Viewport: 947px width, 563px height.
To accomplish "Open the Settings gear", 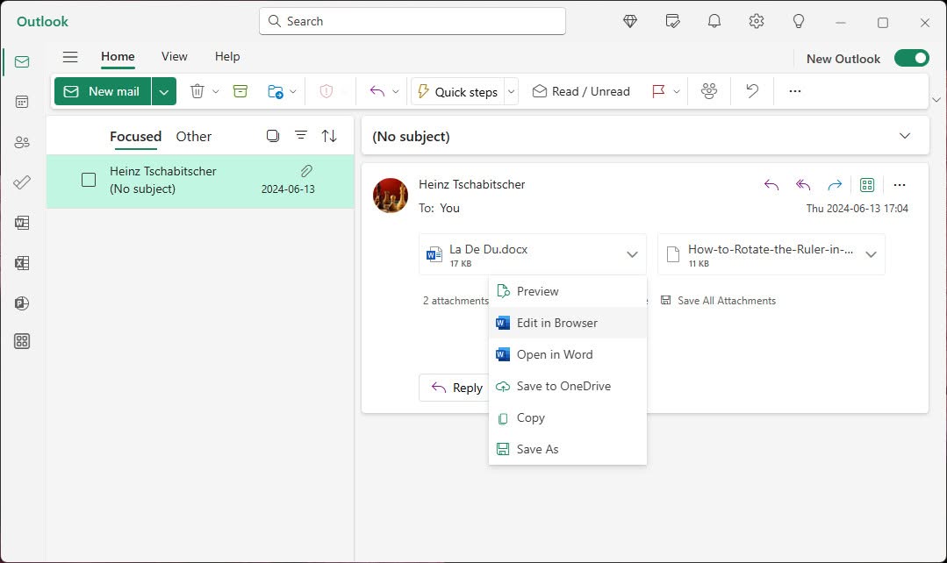I will (757, 22).
